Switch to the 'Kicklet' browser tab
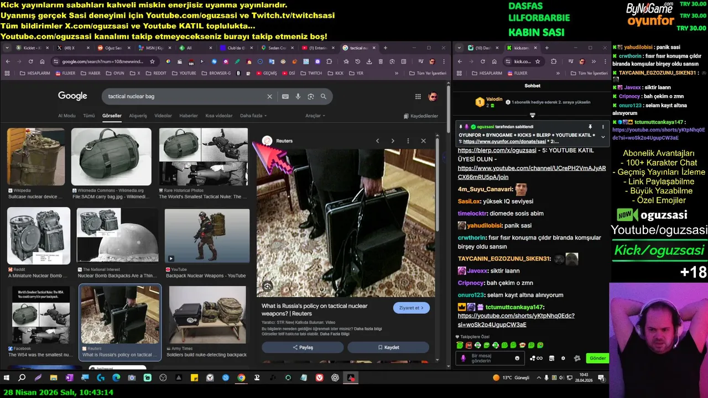 point(32,48)
